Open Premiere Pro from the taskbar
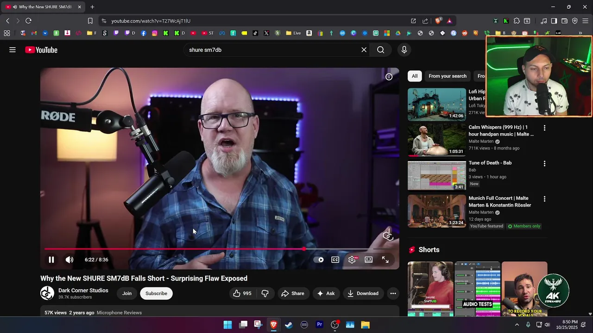 (x=319, y=325)
